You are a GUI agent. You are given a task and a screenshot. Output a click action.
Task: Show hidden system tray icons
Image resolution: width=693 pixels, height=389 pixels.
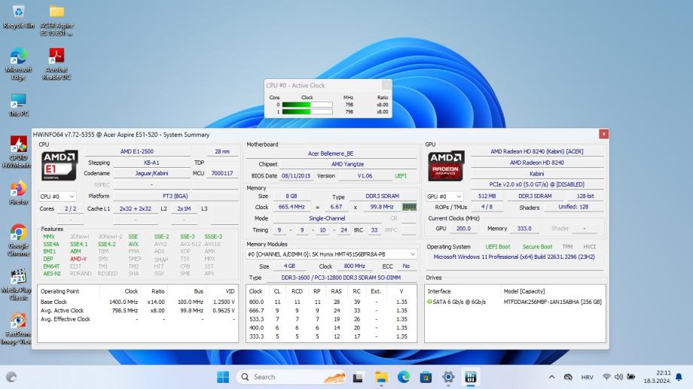click(551, 377)
